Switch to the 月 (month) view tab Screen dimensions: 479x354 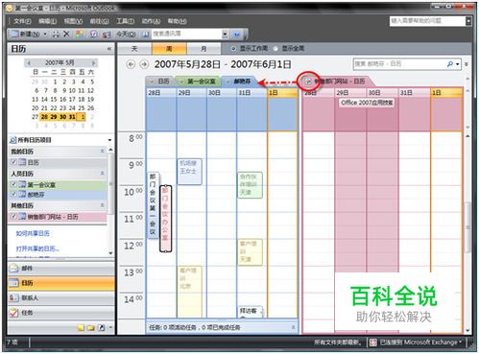point(204,49)
